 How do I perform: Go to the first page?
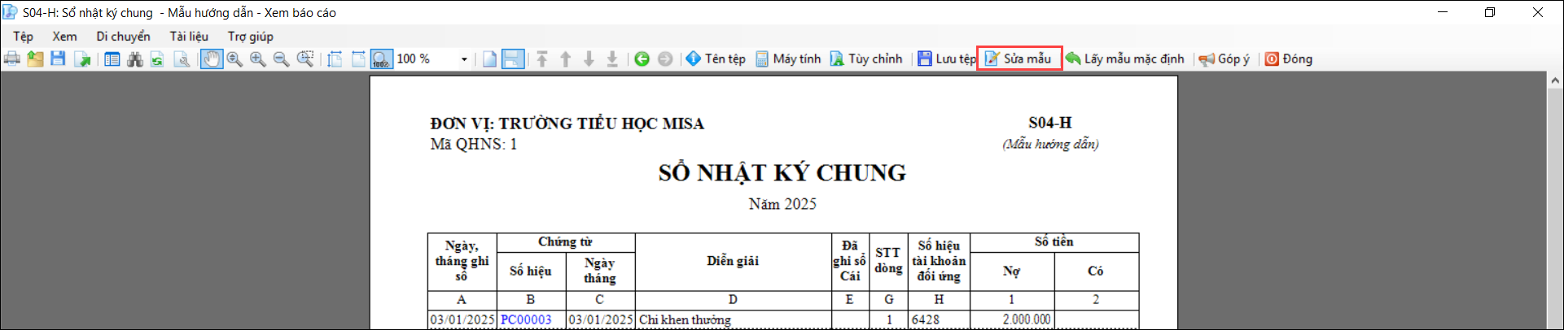pyautogui.click(x=542, y=59)
